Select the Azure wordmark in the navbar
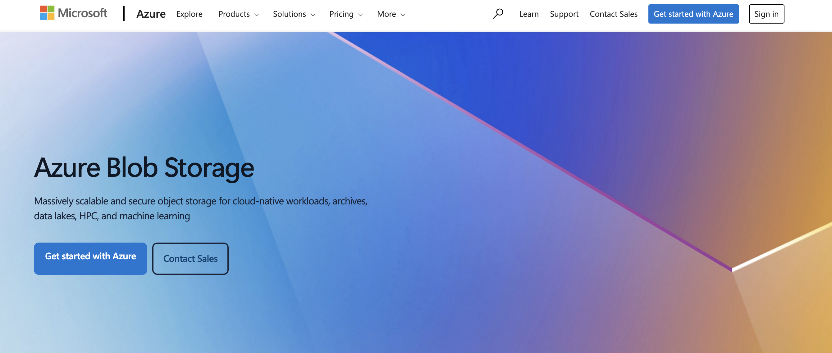This screenshot has width=832, height=353. click(x=151, y=14)
